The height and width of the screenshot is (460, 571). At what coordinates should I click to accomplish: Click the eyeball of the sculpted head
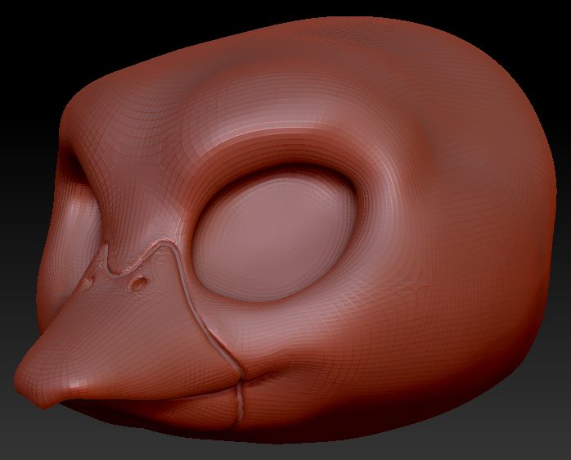coord(274,234)
